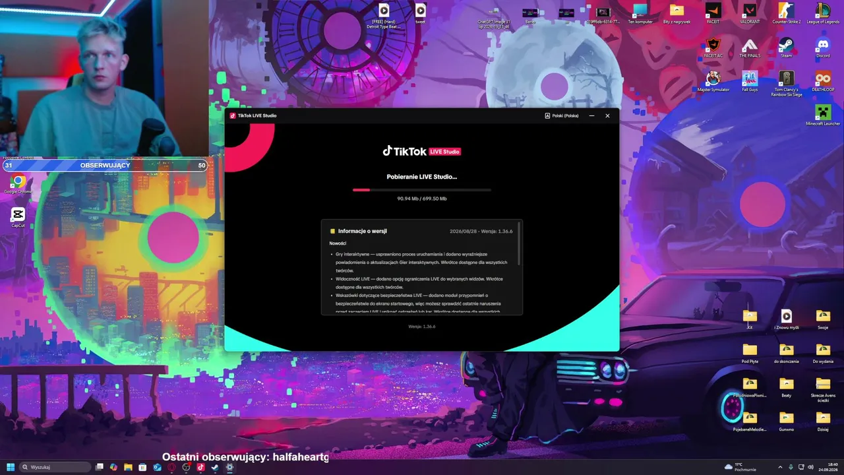
Task: Select Google Chrome desktop shortcut
Action: pos(18,184)
